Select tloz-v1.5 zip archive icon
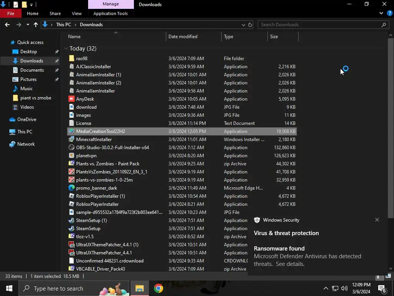 pos(72,236)
